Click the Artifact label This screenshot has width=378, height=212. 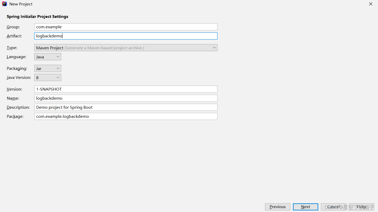[14, 36]
